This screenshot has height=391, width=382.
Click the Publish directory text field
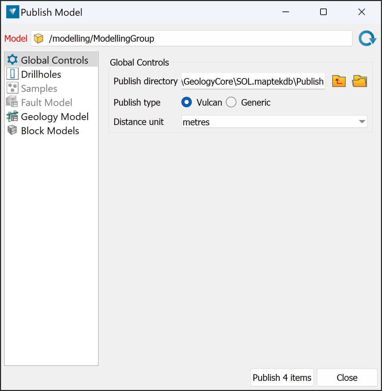(253, 81)
